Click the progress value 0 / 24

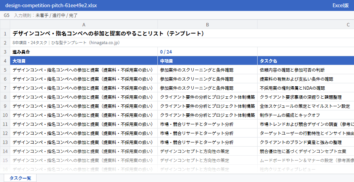tap(208, 52)
